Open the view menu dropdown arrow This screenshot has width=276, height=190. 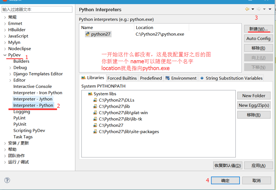(270, 9)
